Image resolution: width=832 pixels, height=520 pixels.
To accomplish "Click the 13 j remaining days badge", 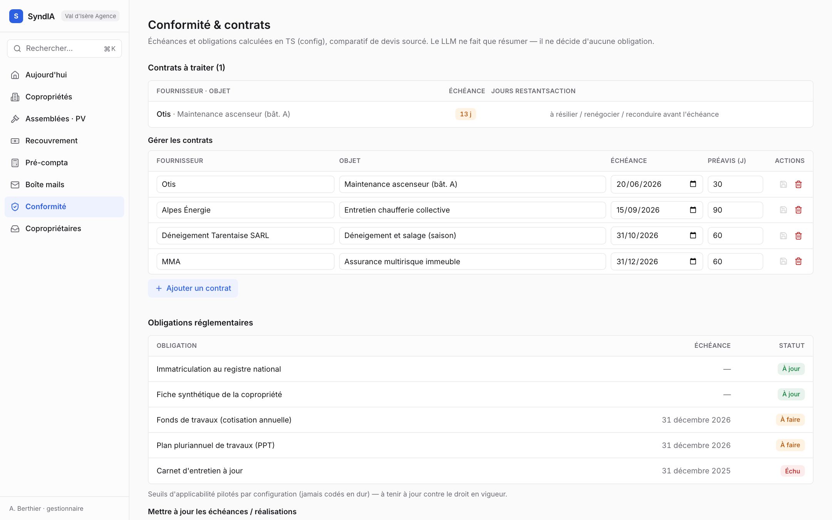I will pyautogui.click(x=465, y=114).
